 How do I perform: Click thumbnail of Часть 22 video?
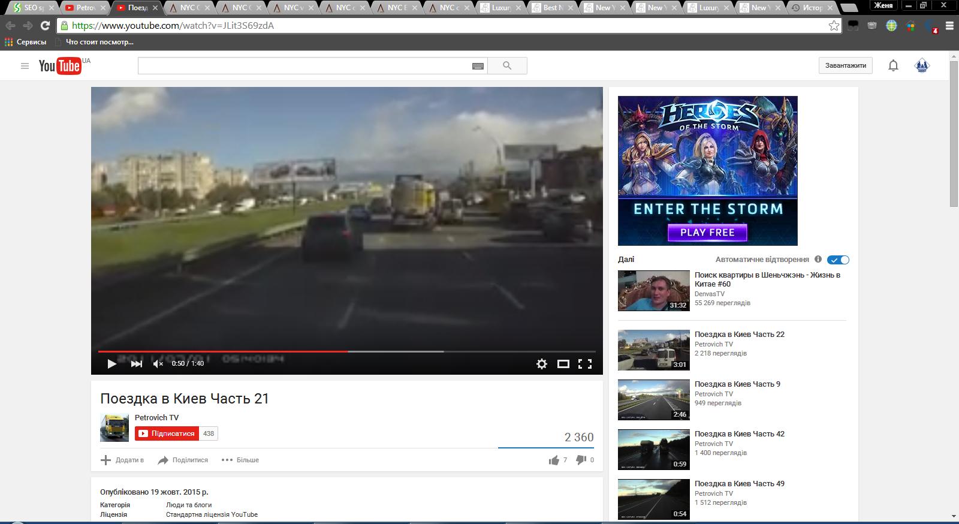click(653, 350)
